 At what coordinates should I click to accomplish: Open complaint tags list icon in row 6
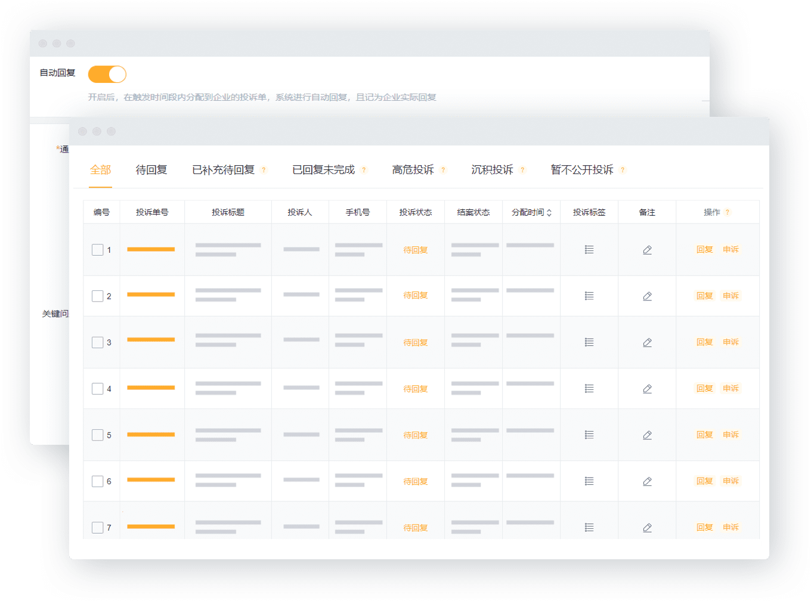(589, 481)
